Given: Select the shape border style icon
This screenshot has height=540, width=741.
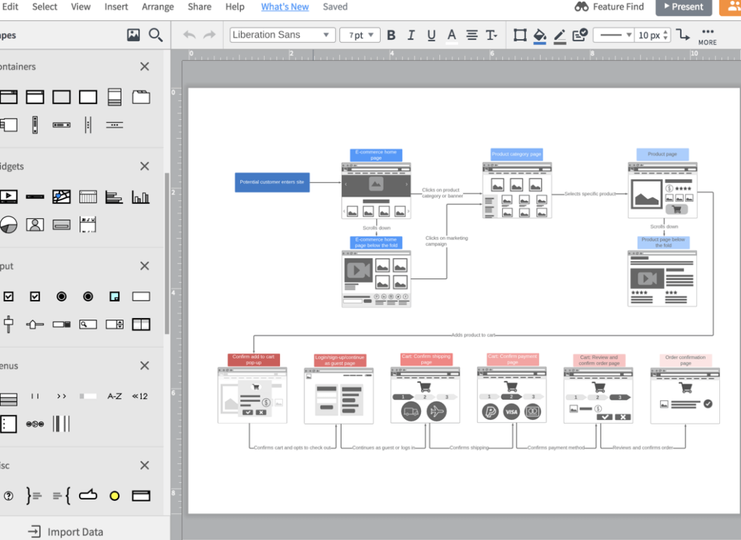Looking at the screenshot, I should 520,35.
